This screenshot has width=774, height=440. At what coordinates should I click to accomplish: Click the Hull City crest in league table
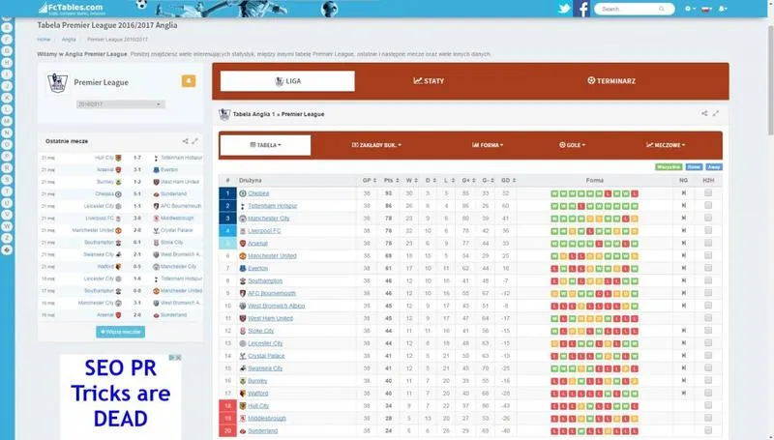point(243,406)
